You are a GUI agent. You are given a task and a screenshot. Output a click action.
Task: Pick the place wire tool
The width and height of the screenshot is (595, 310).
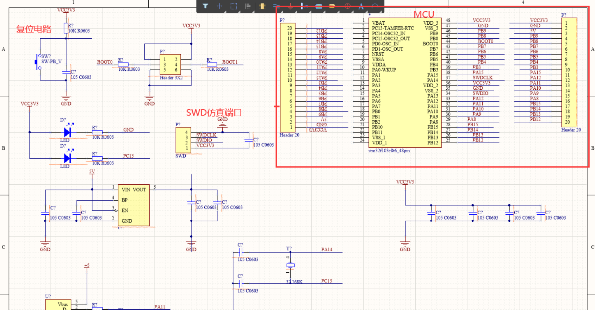[x=276, y=6]
